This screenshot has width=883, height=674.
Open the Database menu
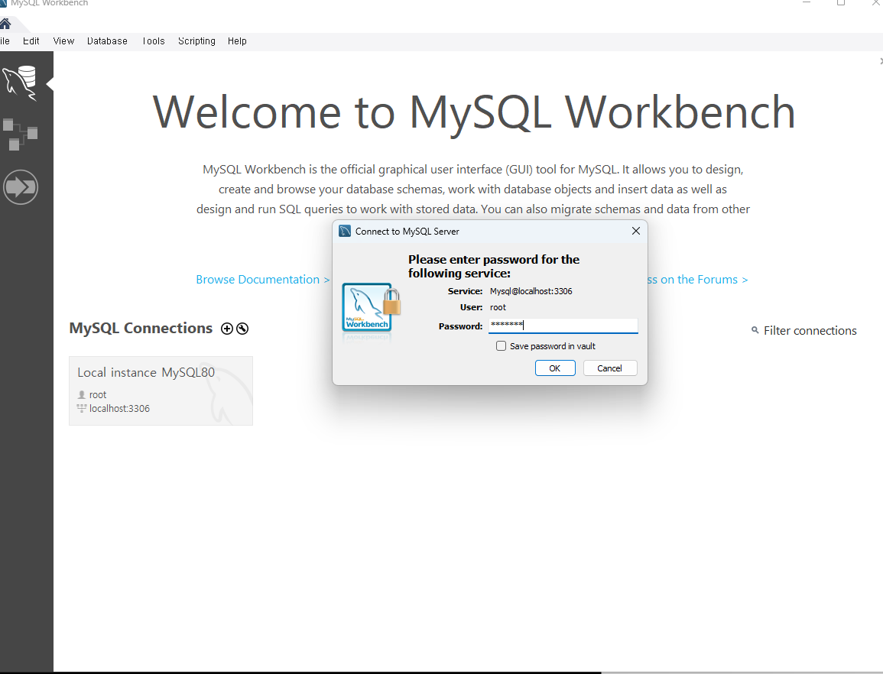pos(107,41)
